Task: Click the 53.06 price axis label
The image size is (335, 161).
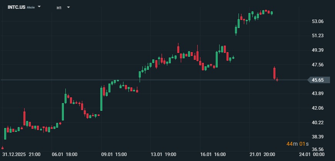Action: point(318,21)
